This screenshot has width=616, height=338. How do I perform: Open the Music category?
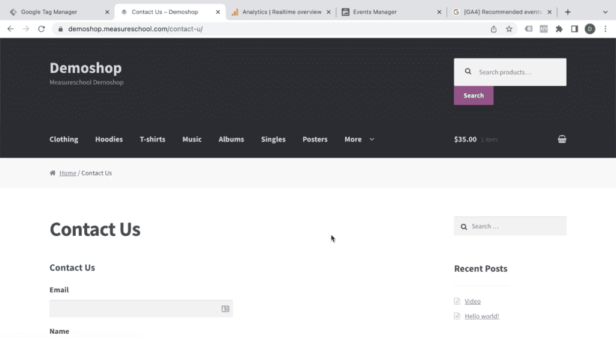coord(192,139)
